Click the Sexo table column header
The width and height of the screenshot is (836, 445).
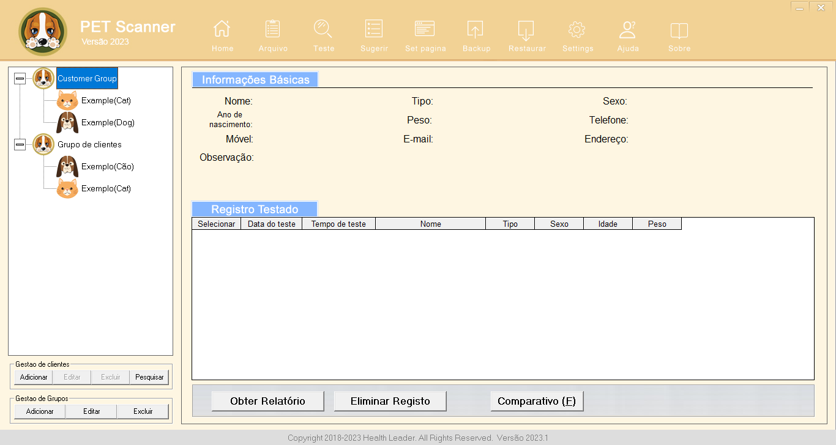[559, 224]
